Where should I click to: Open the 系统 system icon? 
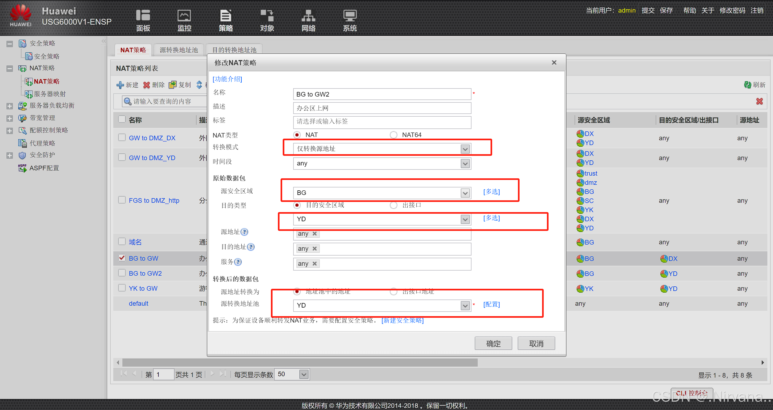tap(350, 20)
